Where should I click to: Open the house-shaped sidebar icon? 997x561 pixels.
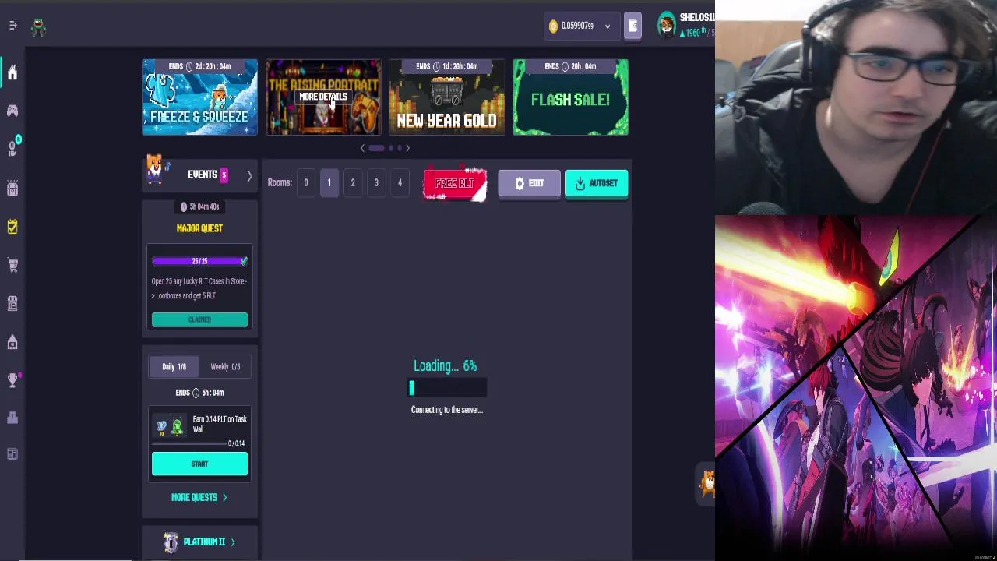coord(12,341)
